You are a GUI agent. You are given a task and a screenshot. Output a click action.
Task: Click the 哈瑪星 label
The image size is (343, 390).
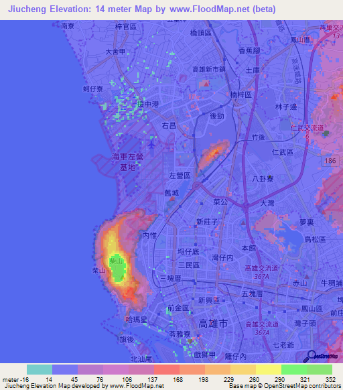pyautogui.click(x=136, y=320)
